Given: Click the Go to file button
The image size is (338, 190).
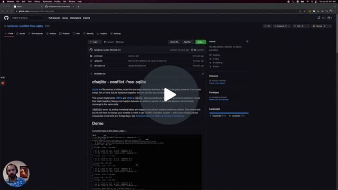Looking at the screenshot, I should click(174, 42).
